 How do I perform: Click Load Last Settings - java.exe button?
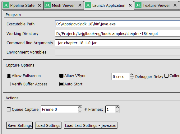pos(90,125)
